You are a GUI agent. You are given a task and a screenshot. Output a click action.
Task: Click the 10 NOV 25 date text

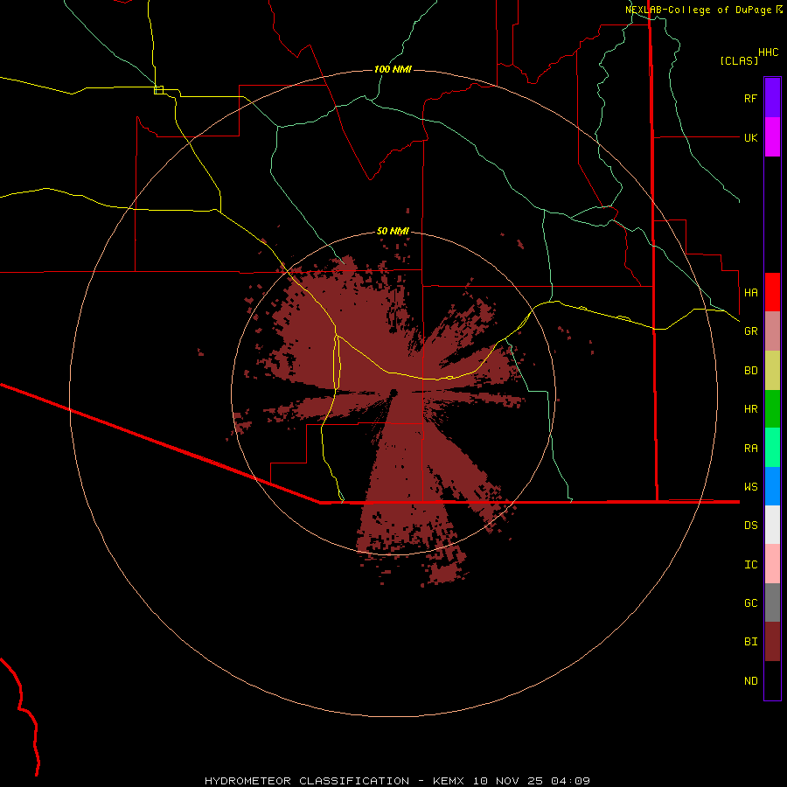click(x=508, y=781)
